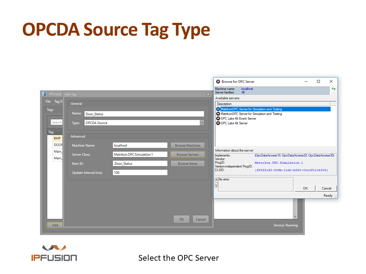Select OPC Labs Kit Server entry

(234, 123)
